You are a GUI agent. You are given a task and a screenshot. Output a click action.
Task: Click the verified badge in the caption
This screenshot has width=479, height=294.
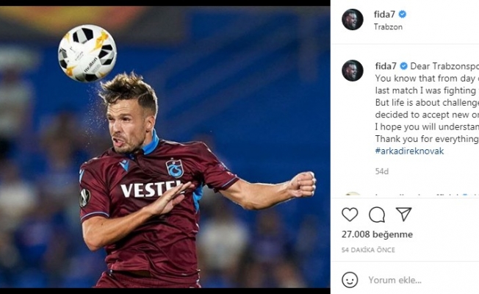pyautogui.click(x=403, y=65)
